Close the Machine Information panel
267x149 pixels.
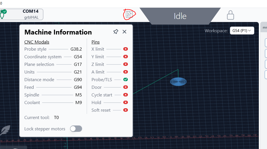(x=124, y=32)
